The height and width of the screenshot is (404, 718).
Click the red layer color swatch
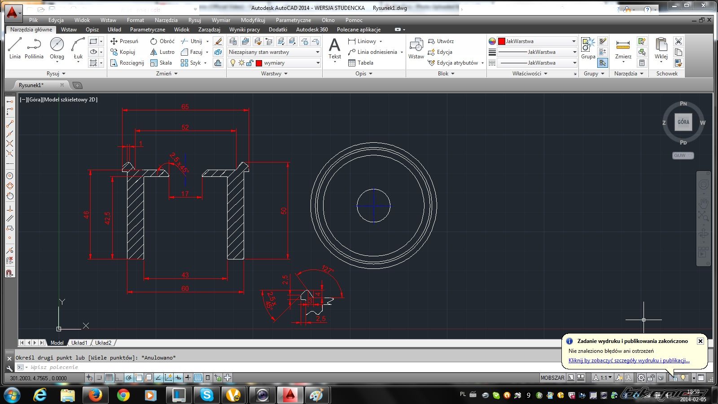pos(259,63)
